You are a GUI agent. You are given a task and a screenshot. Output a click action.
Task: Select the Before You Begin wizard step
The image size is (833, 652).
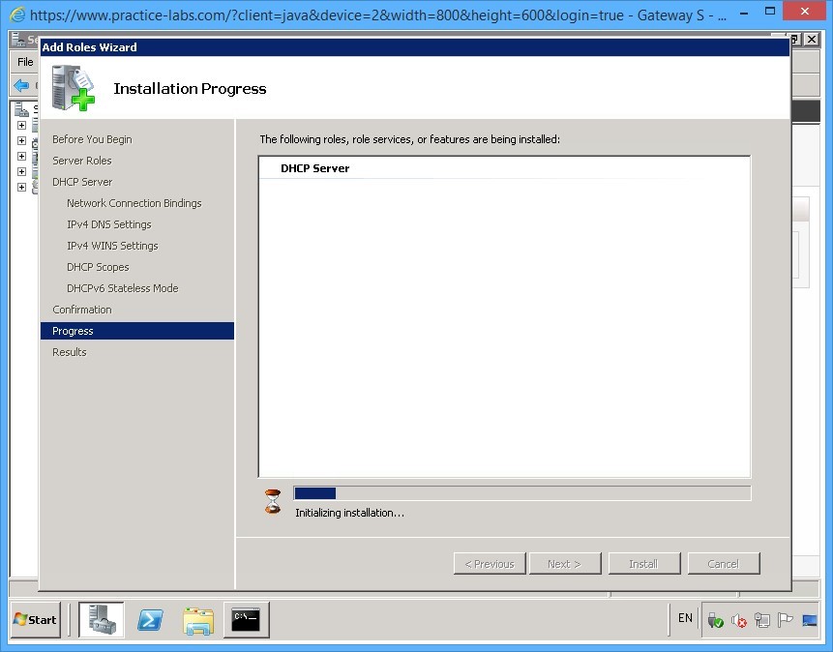(x=91, y=139)
